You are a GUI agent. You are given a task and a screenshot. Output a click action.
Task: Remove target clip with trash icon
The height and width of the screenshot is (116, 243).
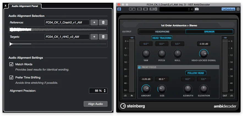(103, 37)
